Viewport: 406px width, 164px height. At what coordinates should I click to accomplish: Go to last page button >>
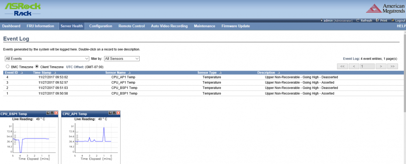click(393, 66)
